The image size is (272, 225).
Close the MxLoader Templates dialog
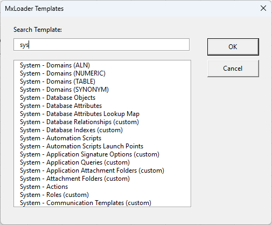tap(263, 8)
